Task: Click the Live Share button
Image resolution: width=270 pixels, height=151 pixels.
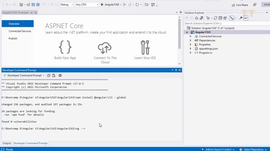Action: pos(240,5)
